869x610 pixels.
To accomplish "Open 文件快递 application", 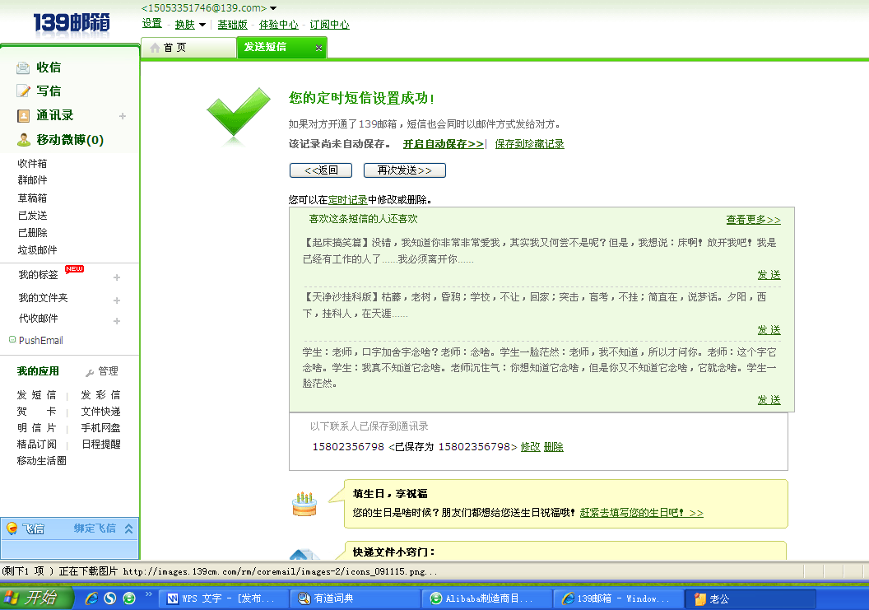I will 100,412.
